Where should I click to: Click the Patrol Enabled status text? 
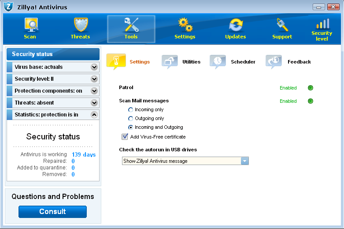(x=288, y=88)
